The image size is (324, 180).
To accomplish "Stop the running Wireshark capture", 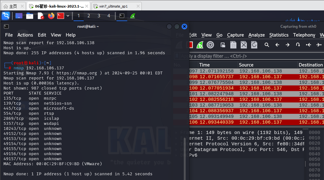I will 190,45.
